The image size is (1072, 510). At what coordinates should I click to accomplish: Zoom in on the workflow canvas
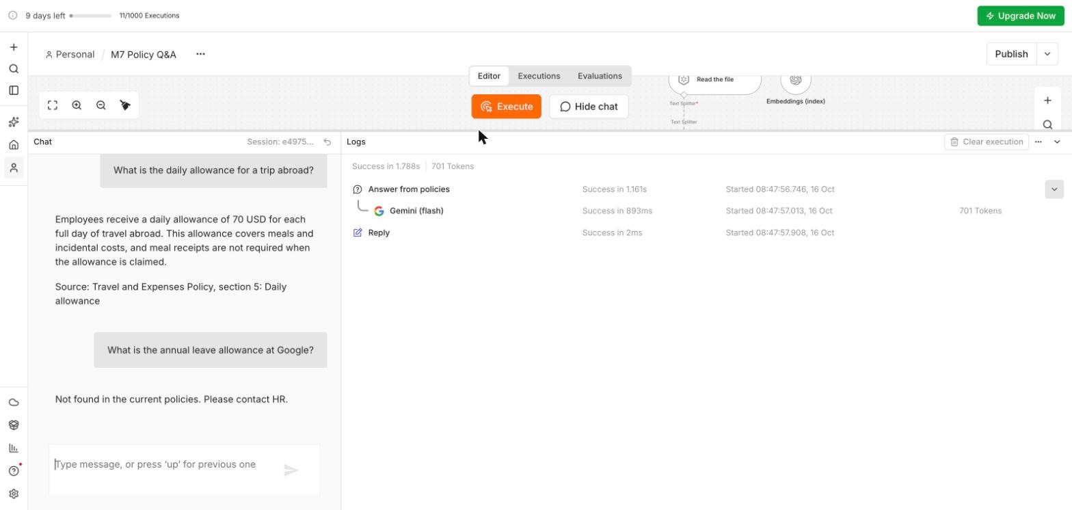click(77, 105)
